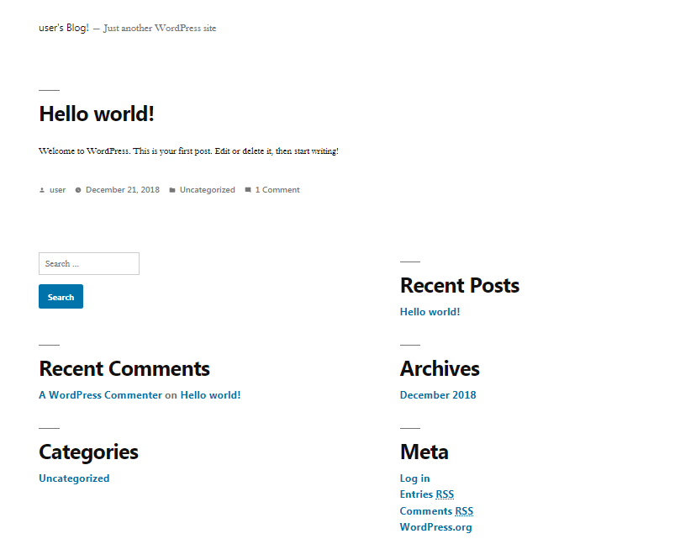The height and width of the screenshot is (539, 696).
Task: Open the user's Blog! site title link
Action: 64,28
